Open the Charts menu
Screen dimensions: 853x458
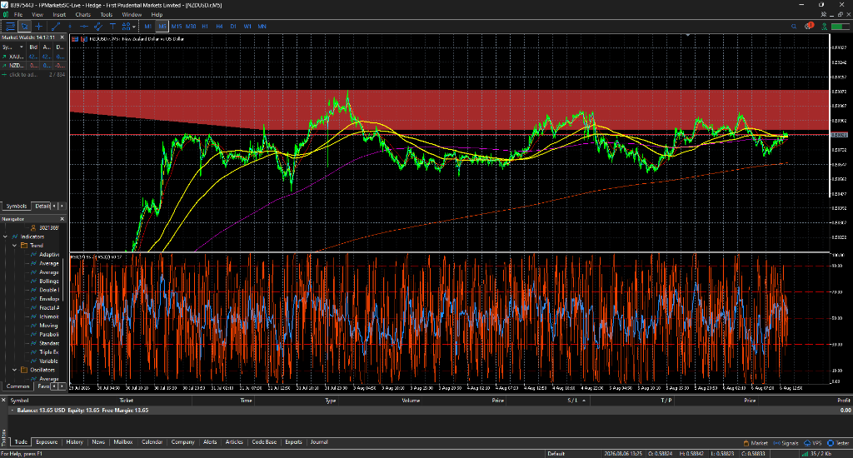point(82,15)
